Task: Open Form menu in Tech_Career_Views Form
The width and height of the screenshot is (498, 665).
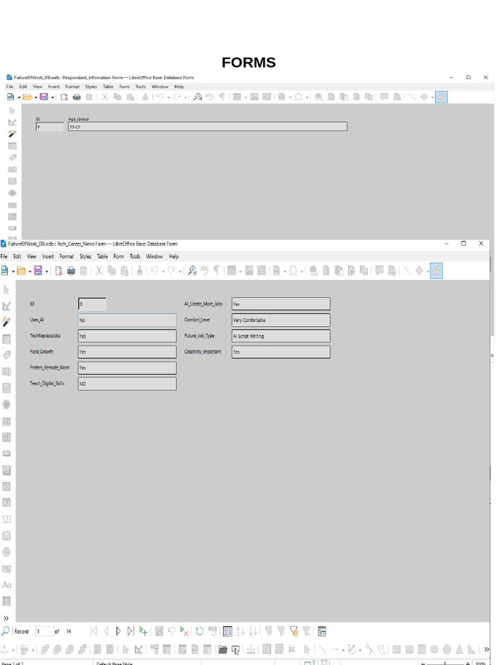Action: [119, 256]
